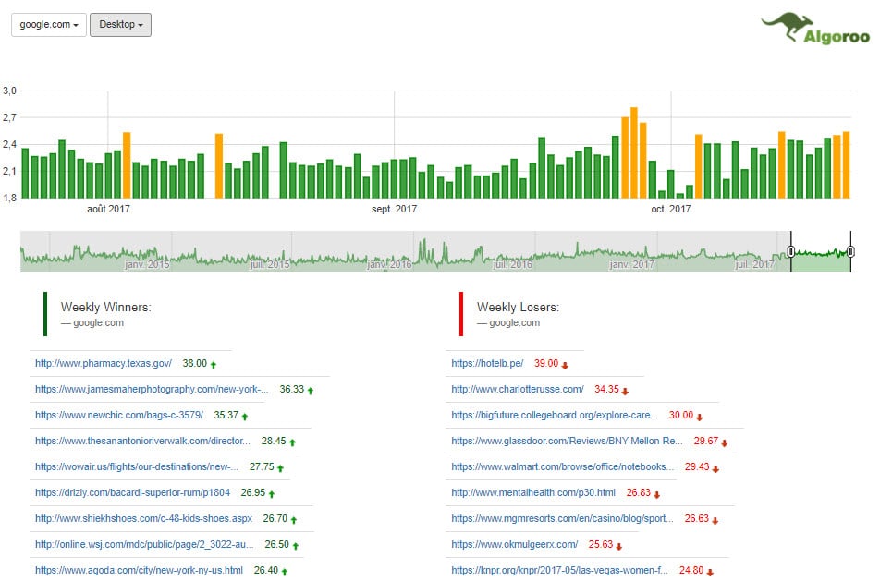Viewport: 880px width, 581px height.
Task: Open the newchic.com bags link
Action: click(119, 415)
